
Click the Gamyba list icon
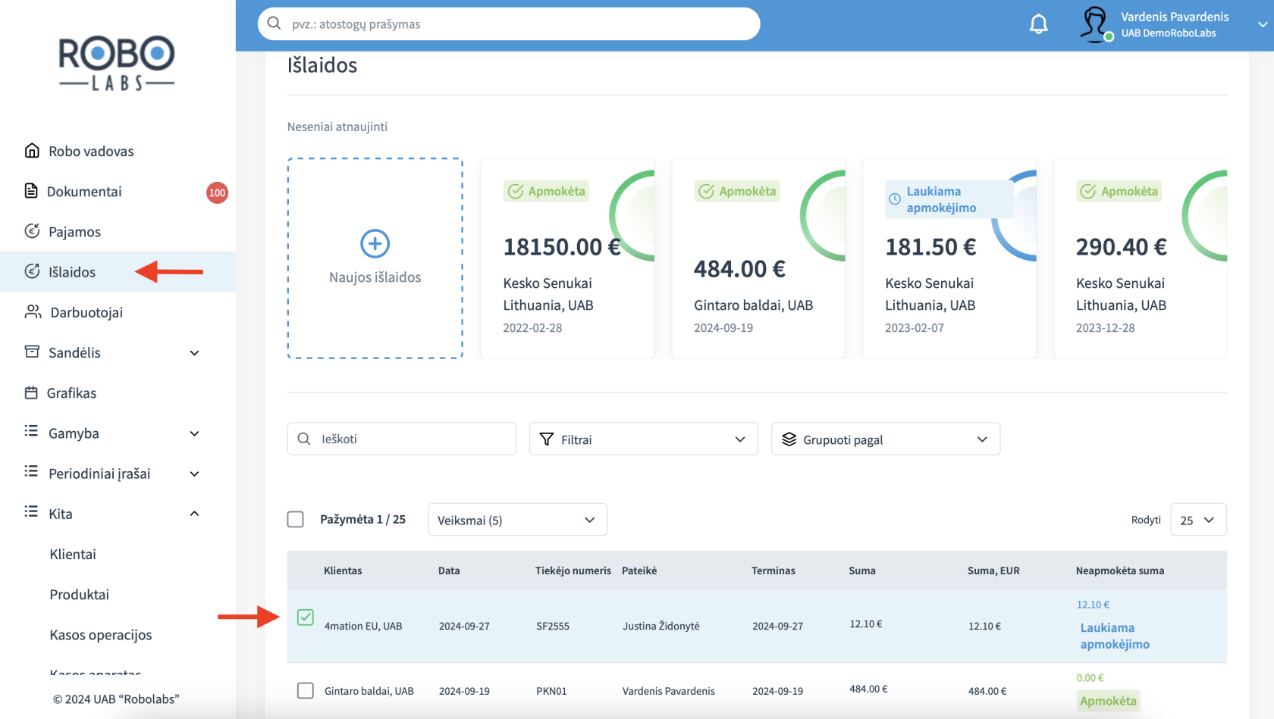[x=31, y=431]
